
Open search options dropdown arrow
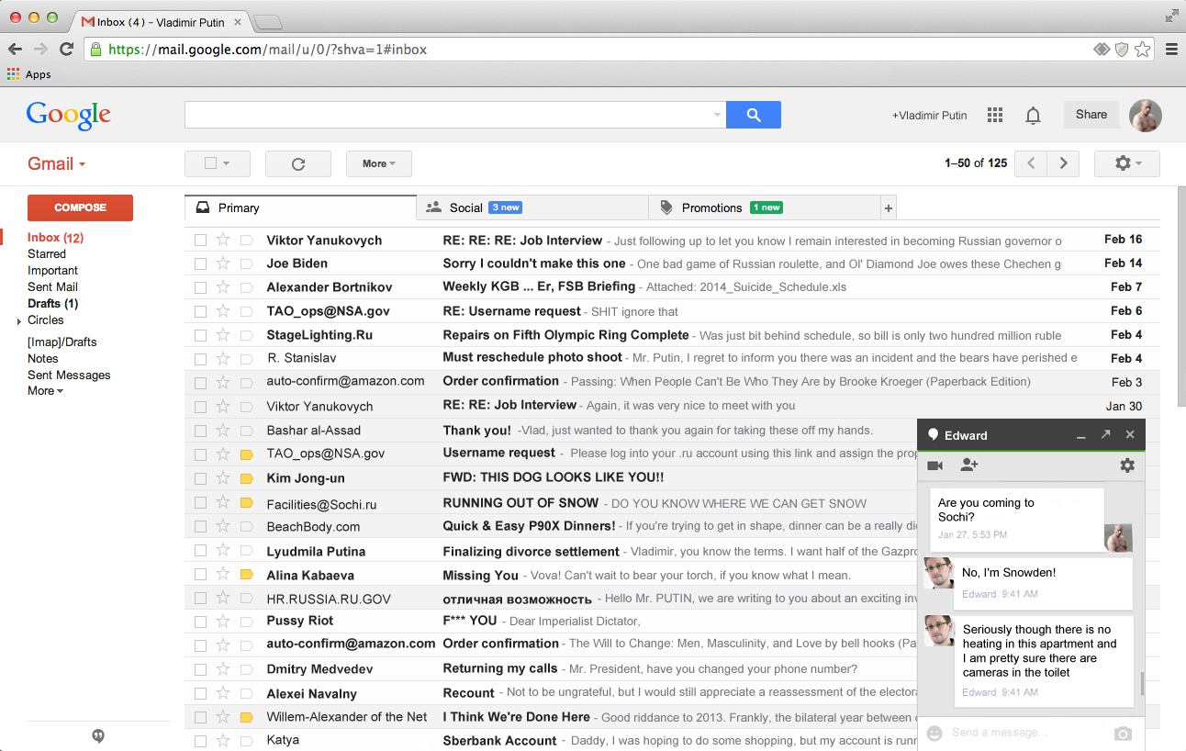point(717,115)
